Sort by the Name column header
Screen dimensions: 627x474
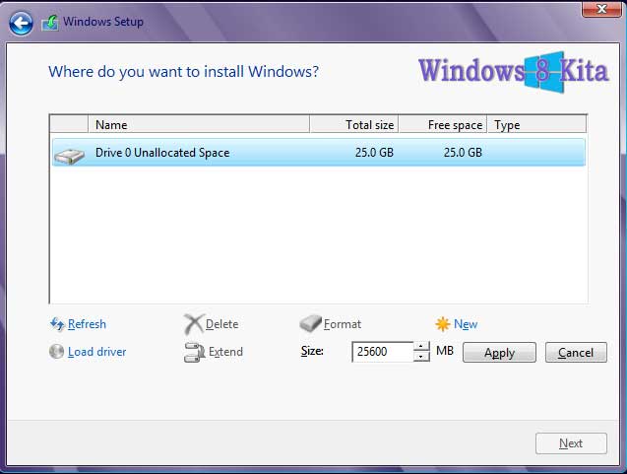click(199, 124)
